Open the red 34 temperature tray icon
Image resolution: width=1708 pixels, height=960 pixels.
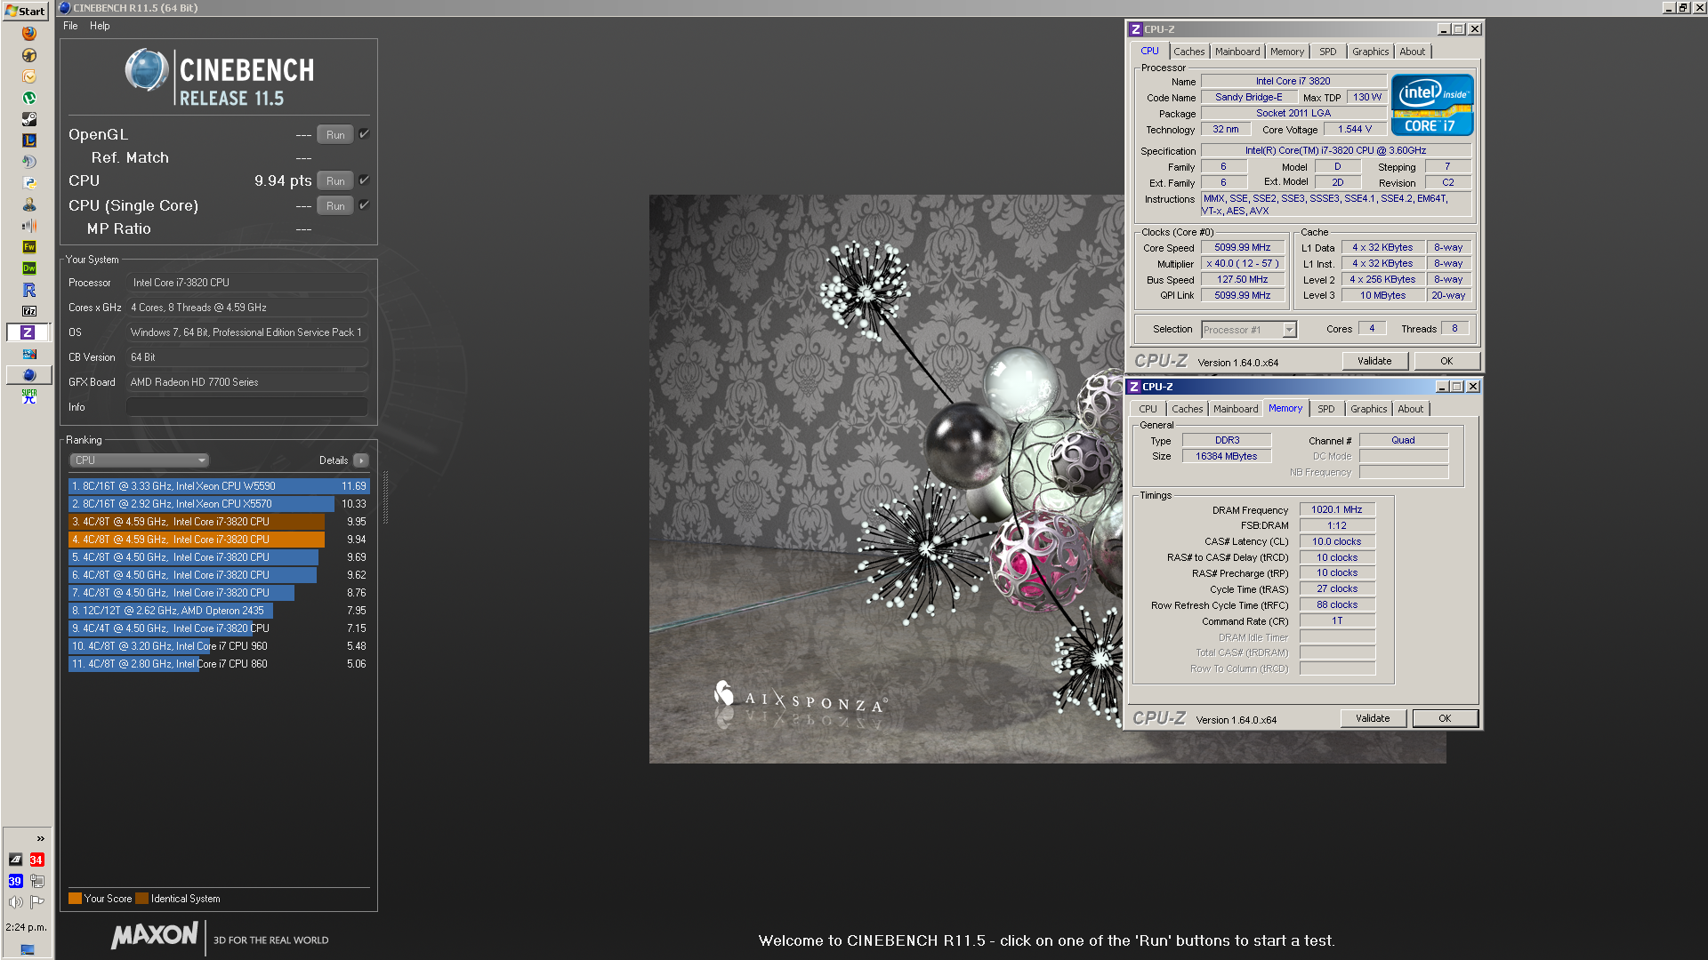pyautogui.click(x=36, y=860)
